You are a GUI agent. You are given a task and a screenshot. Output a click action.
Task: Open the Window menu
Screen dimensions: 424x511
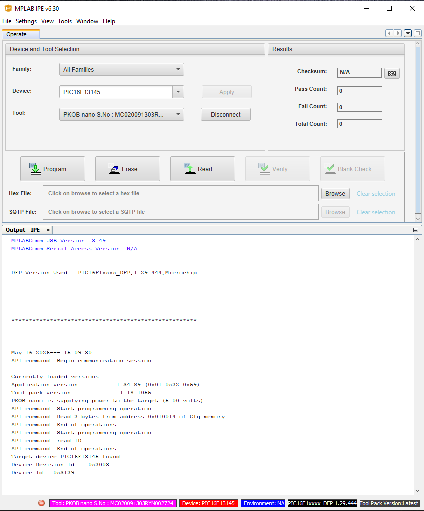[87, 21]
